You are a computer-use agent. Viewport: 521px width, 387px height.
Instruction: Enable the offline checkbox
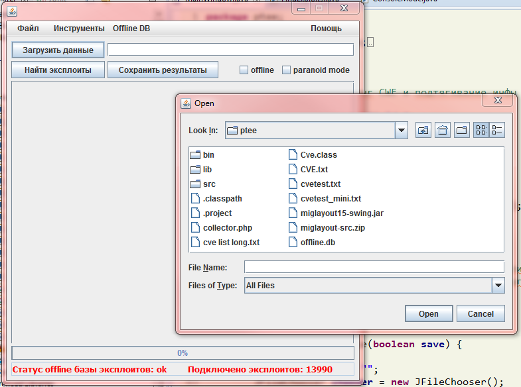tap(244, 70)
